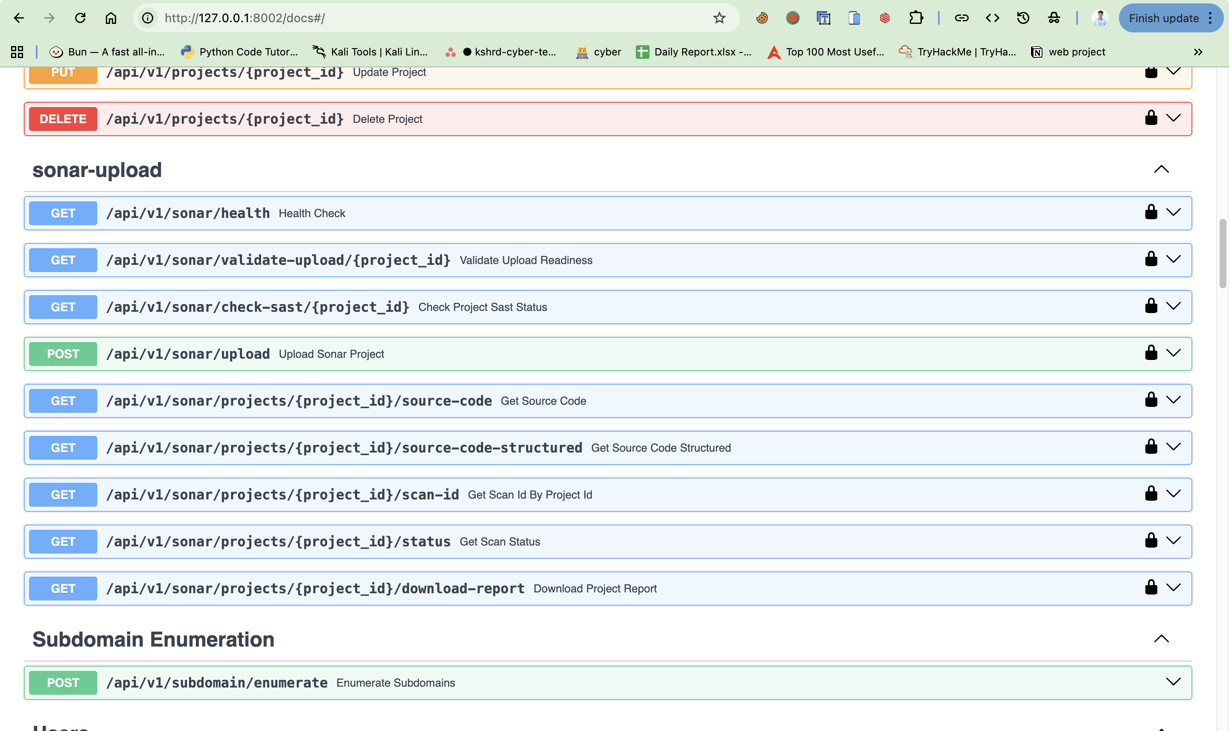
Task: Open the apps grid in bookmarks bar
Action: tap(17, 52)
